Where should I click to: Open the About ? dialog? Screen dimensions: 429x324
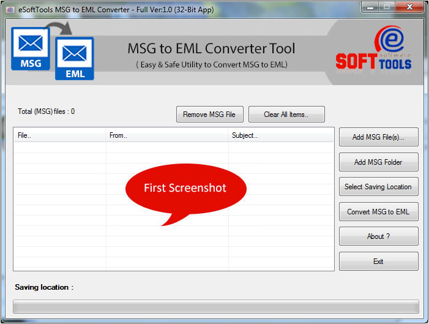pyautogui.click(x=378, y=236)
